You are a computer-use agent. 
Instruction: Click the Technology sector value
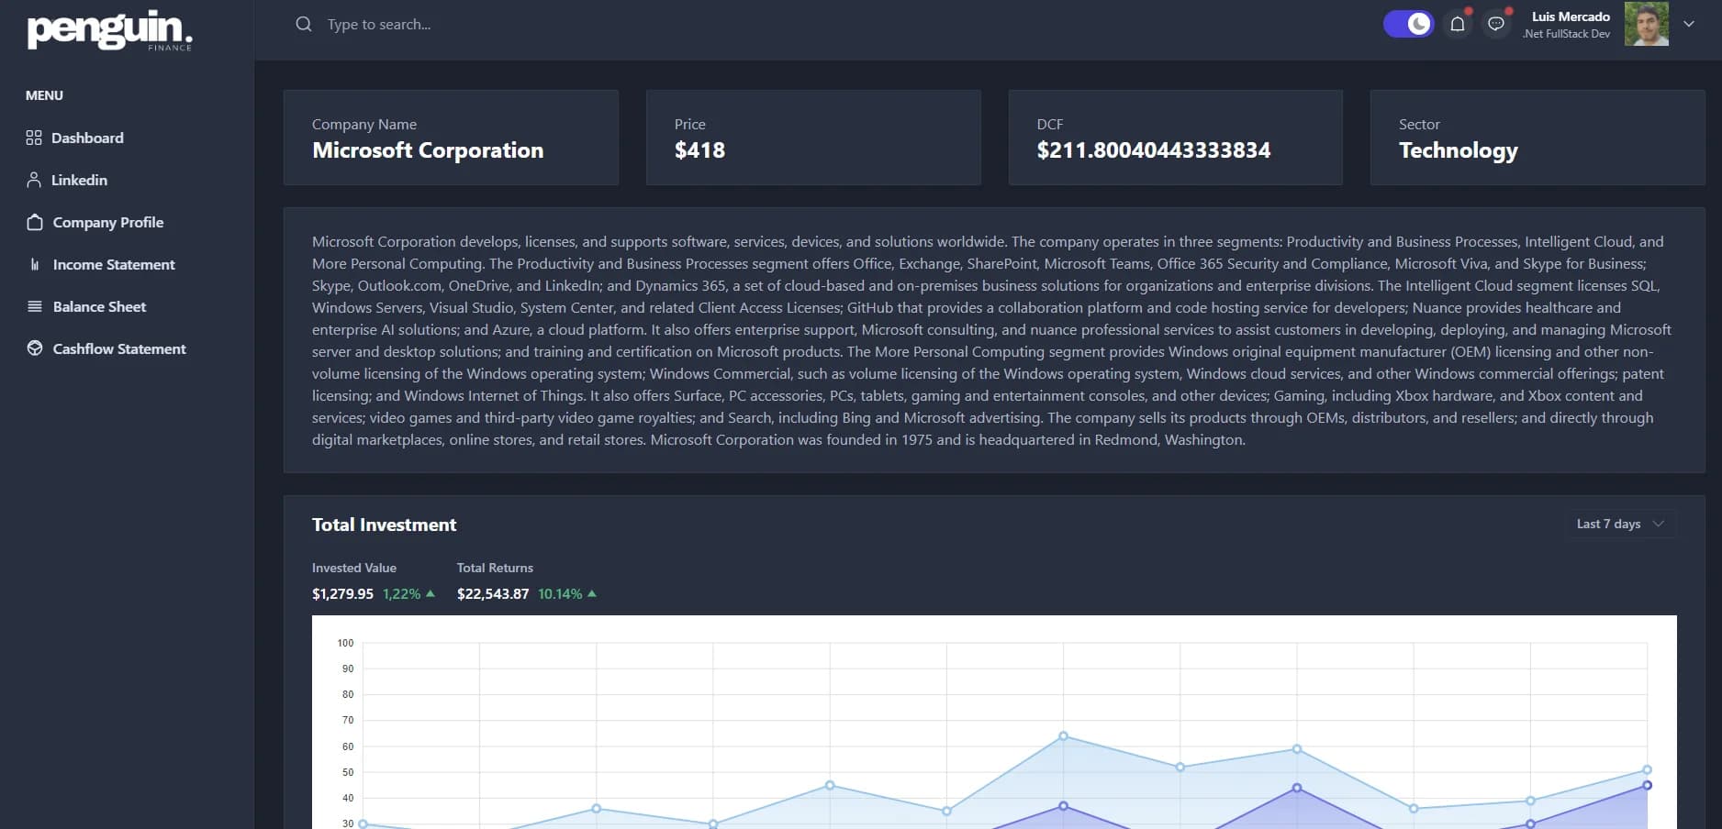1459,151
